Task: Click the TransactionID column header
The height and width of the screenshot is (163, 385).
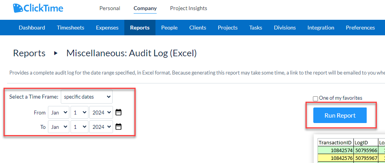Action: (x=336, y=142)
